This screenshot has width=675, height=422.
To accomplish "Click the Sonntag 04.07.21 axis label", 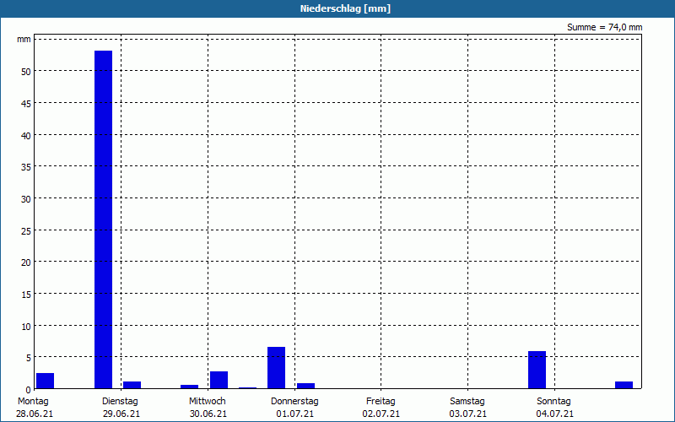I will 554,408.
